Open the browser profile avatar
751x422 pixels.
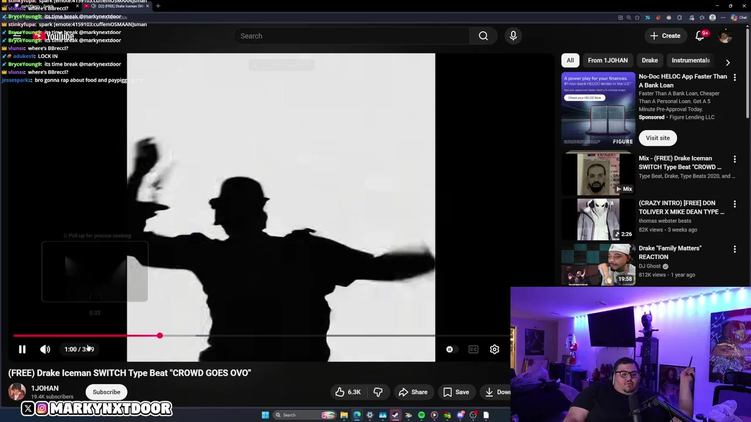click(712, 18)
